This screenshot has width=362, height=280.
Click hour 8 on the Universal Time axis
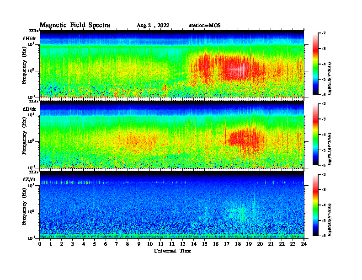pos(128,244)
